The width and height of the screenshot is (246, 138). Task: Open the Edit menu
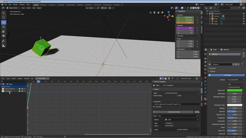tap(10, 5)
